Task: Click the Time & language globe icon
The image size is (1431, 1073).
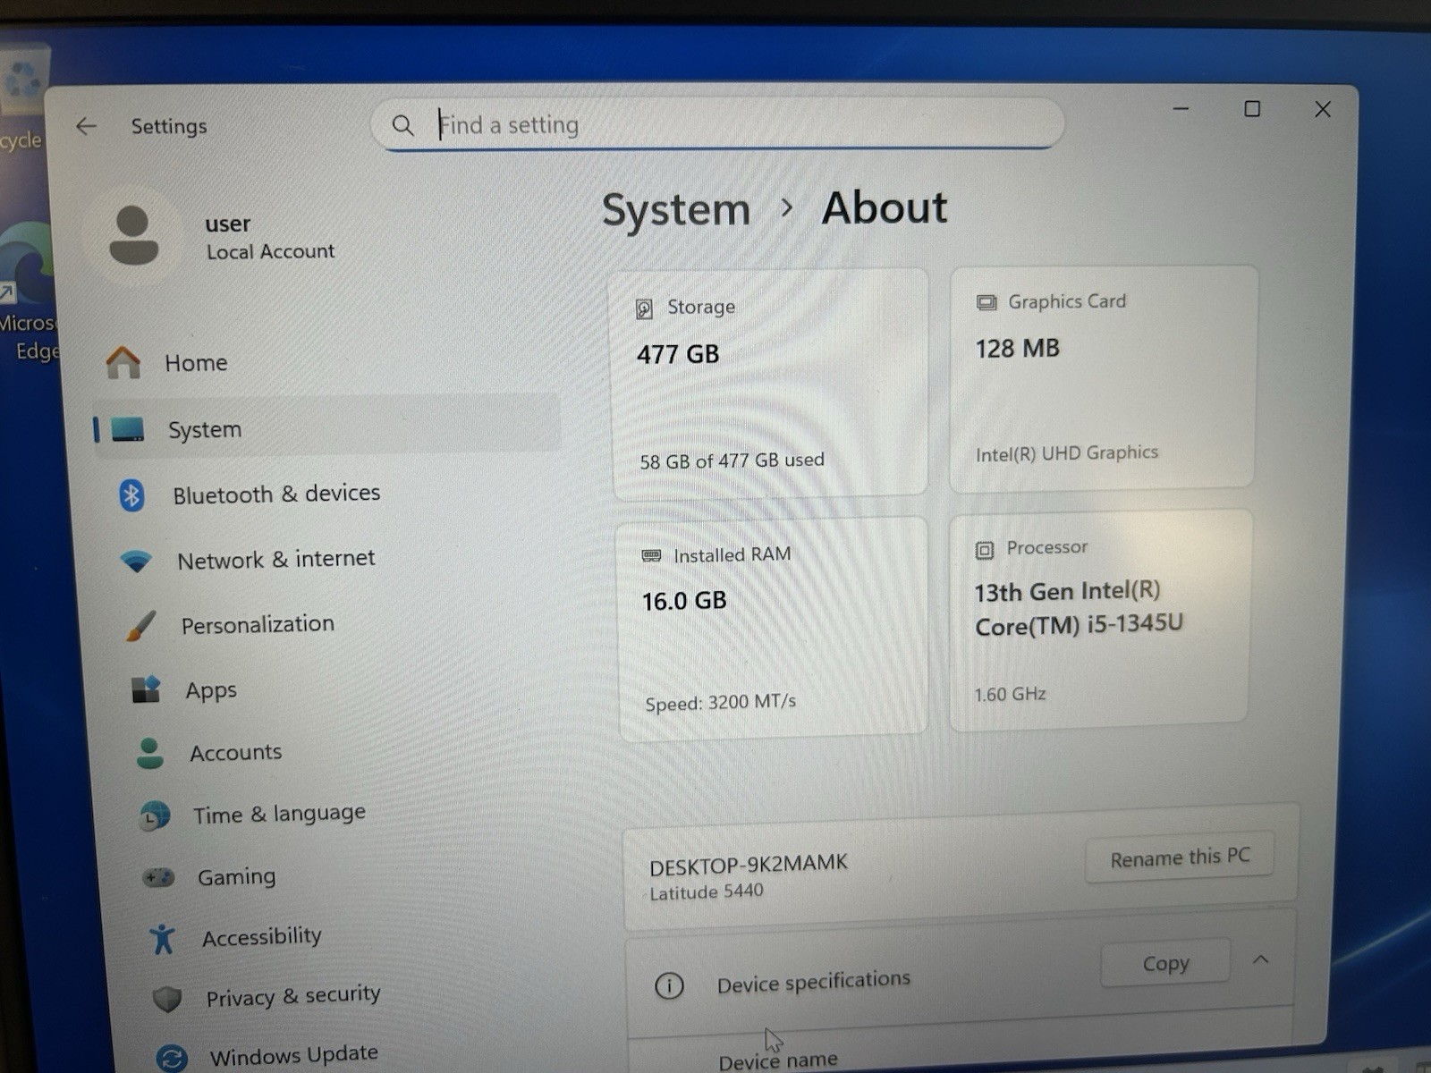Action: pyautogui.click(x=156, y=815)
